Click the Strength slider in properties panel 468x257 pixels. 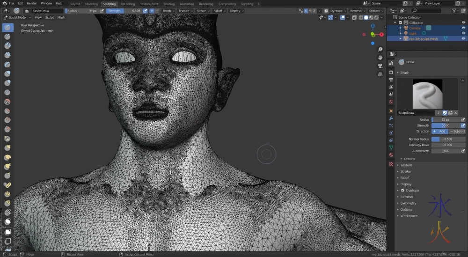(x=446, y=125)
